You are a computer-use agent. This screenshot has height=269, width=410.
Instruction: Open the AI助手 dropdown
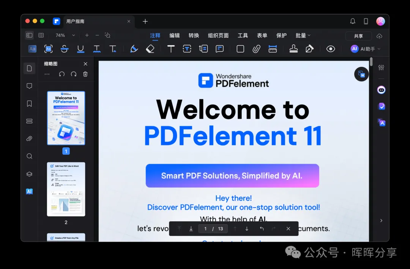(x=365, y=49)
